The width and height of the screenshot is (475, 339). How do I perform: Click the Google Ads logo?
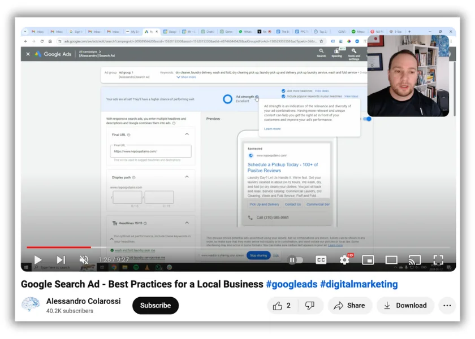point(53,54)
